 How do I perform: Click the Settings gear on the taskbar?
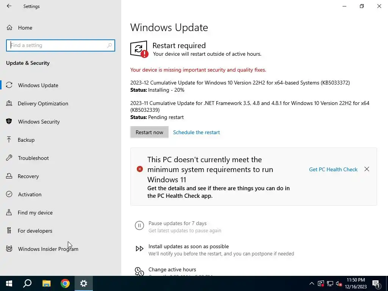click(84, 283)
